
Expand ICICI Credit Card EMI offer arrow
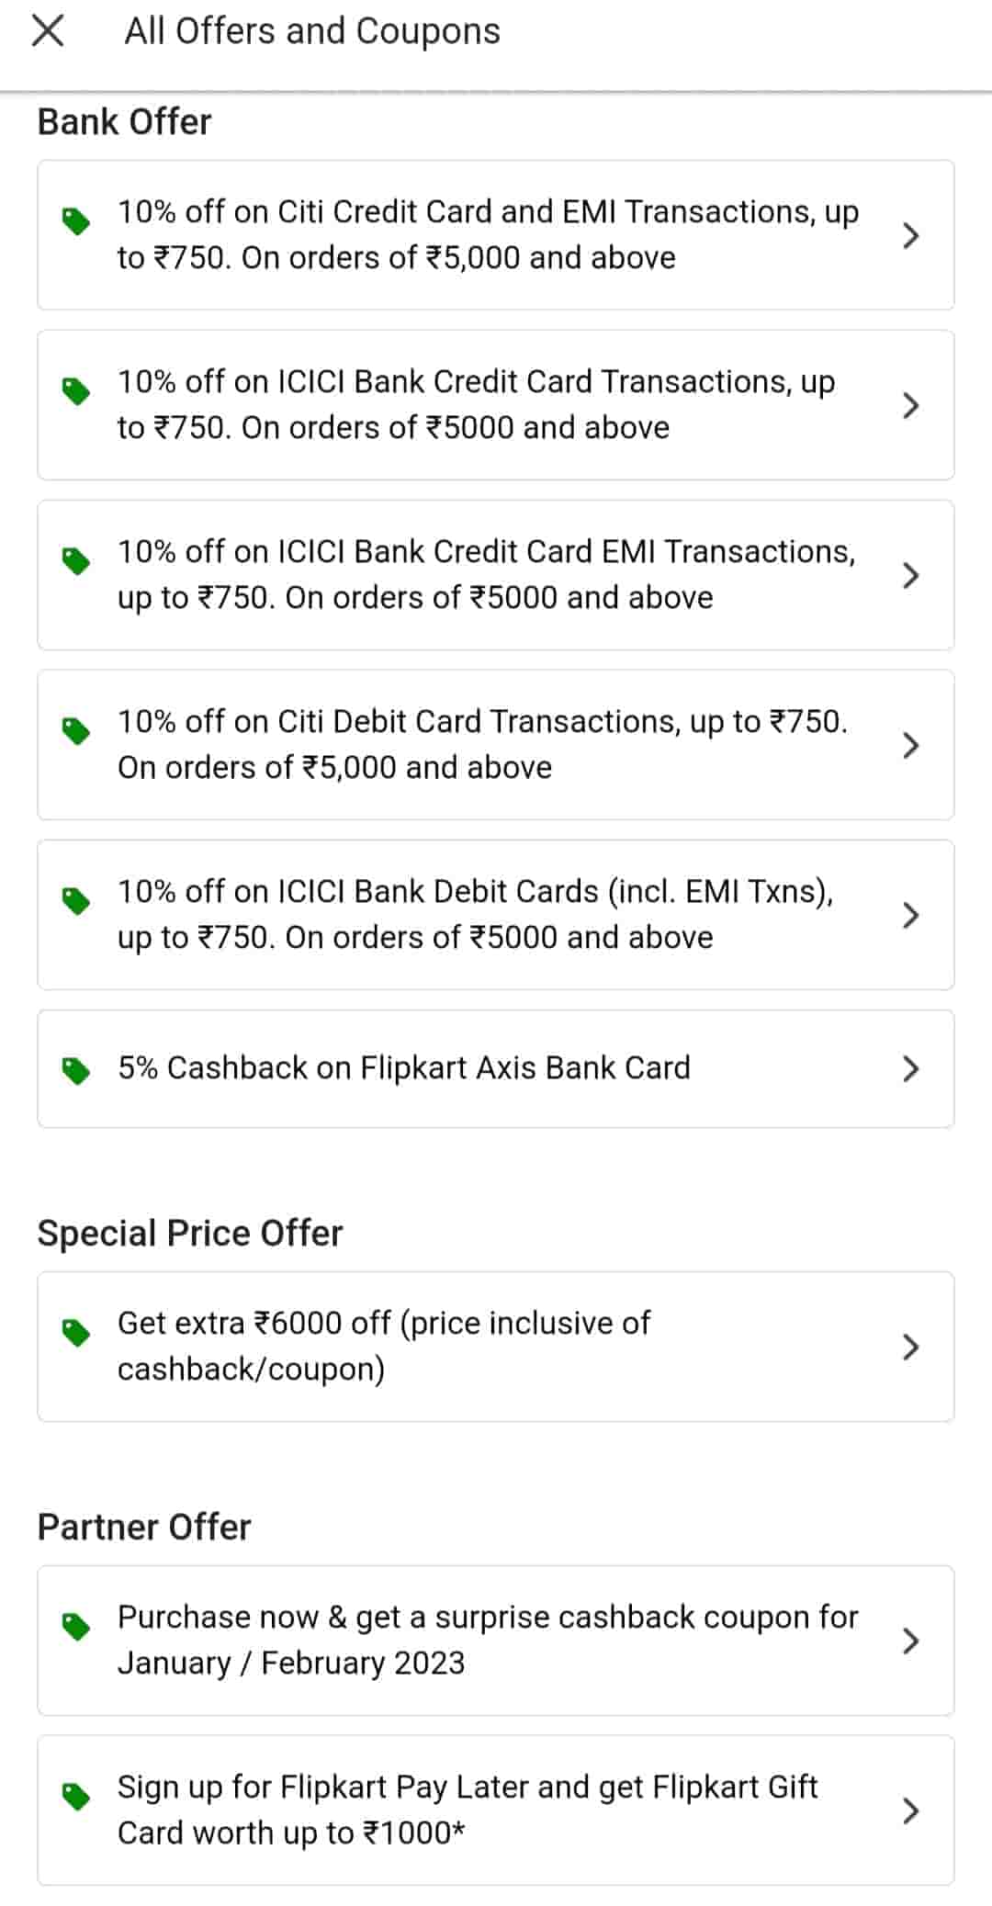tap(910, 575)
